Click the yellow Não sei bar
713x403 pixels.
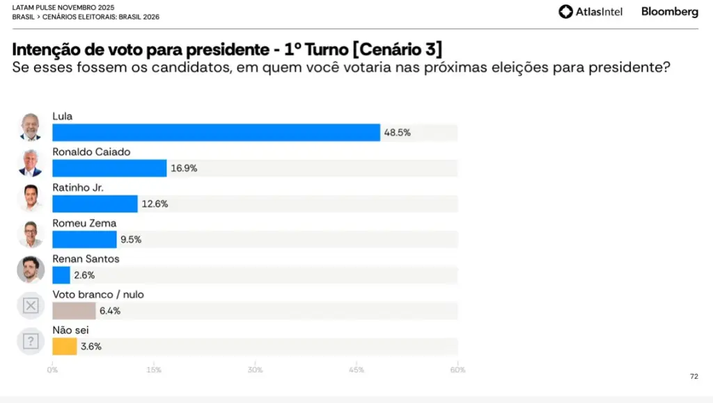pyautogui.click(x=64, y=346)
